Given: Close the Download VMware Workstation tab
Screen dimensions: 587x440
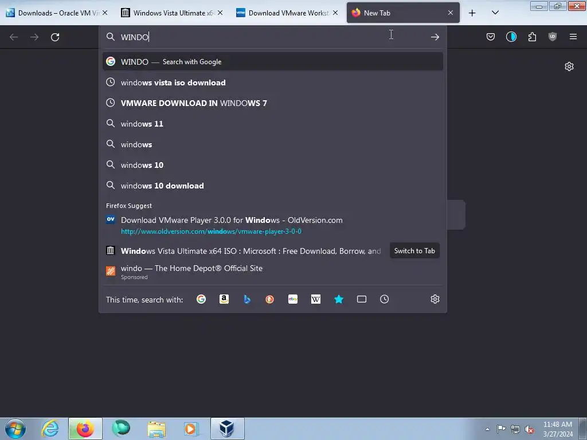Looking at the screenshot, I should click(x=335, y=13).
